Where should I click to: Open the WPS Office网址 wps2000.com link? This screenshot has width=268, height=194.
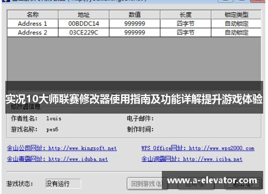198,148
